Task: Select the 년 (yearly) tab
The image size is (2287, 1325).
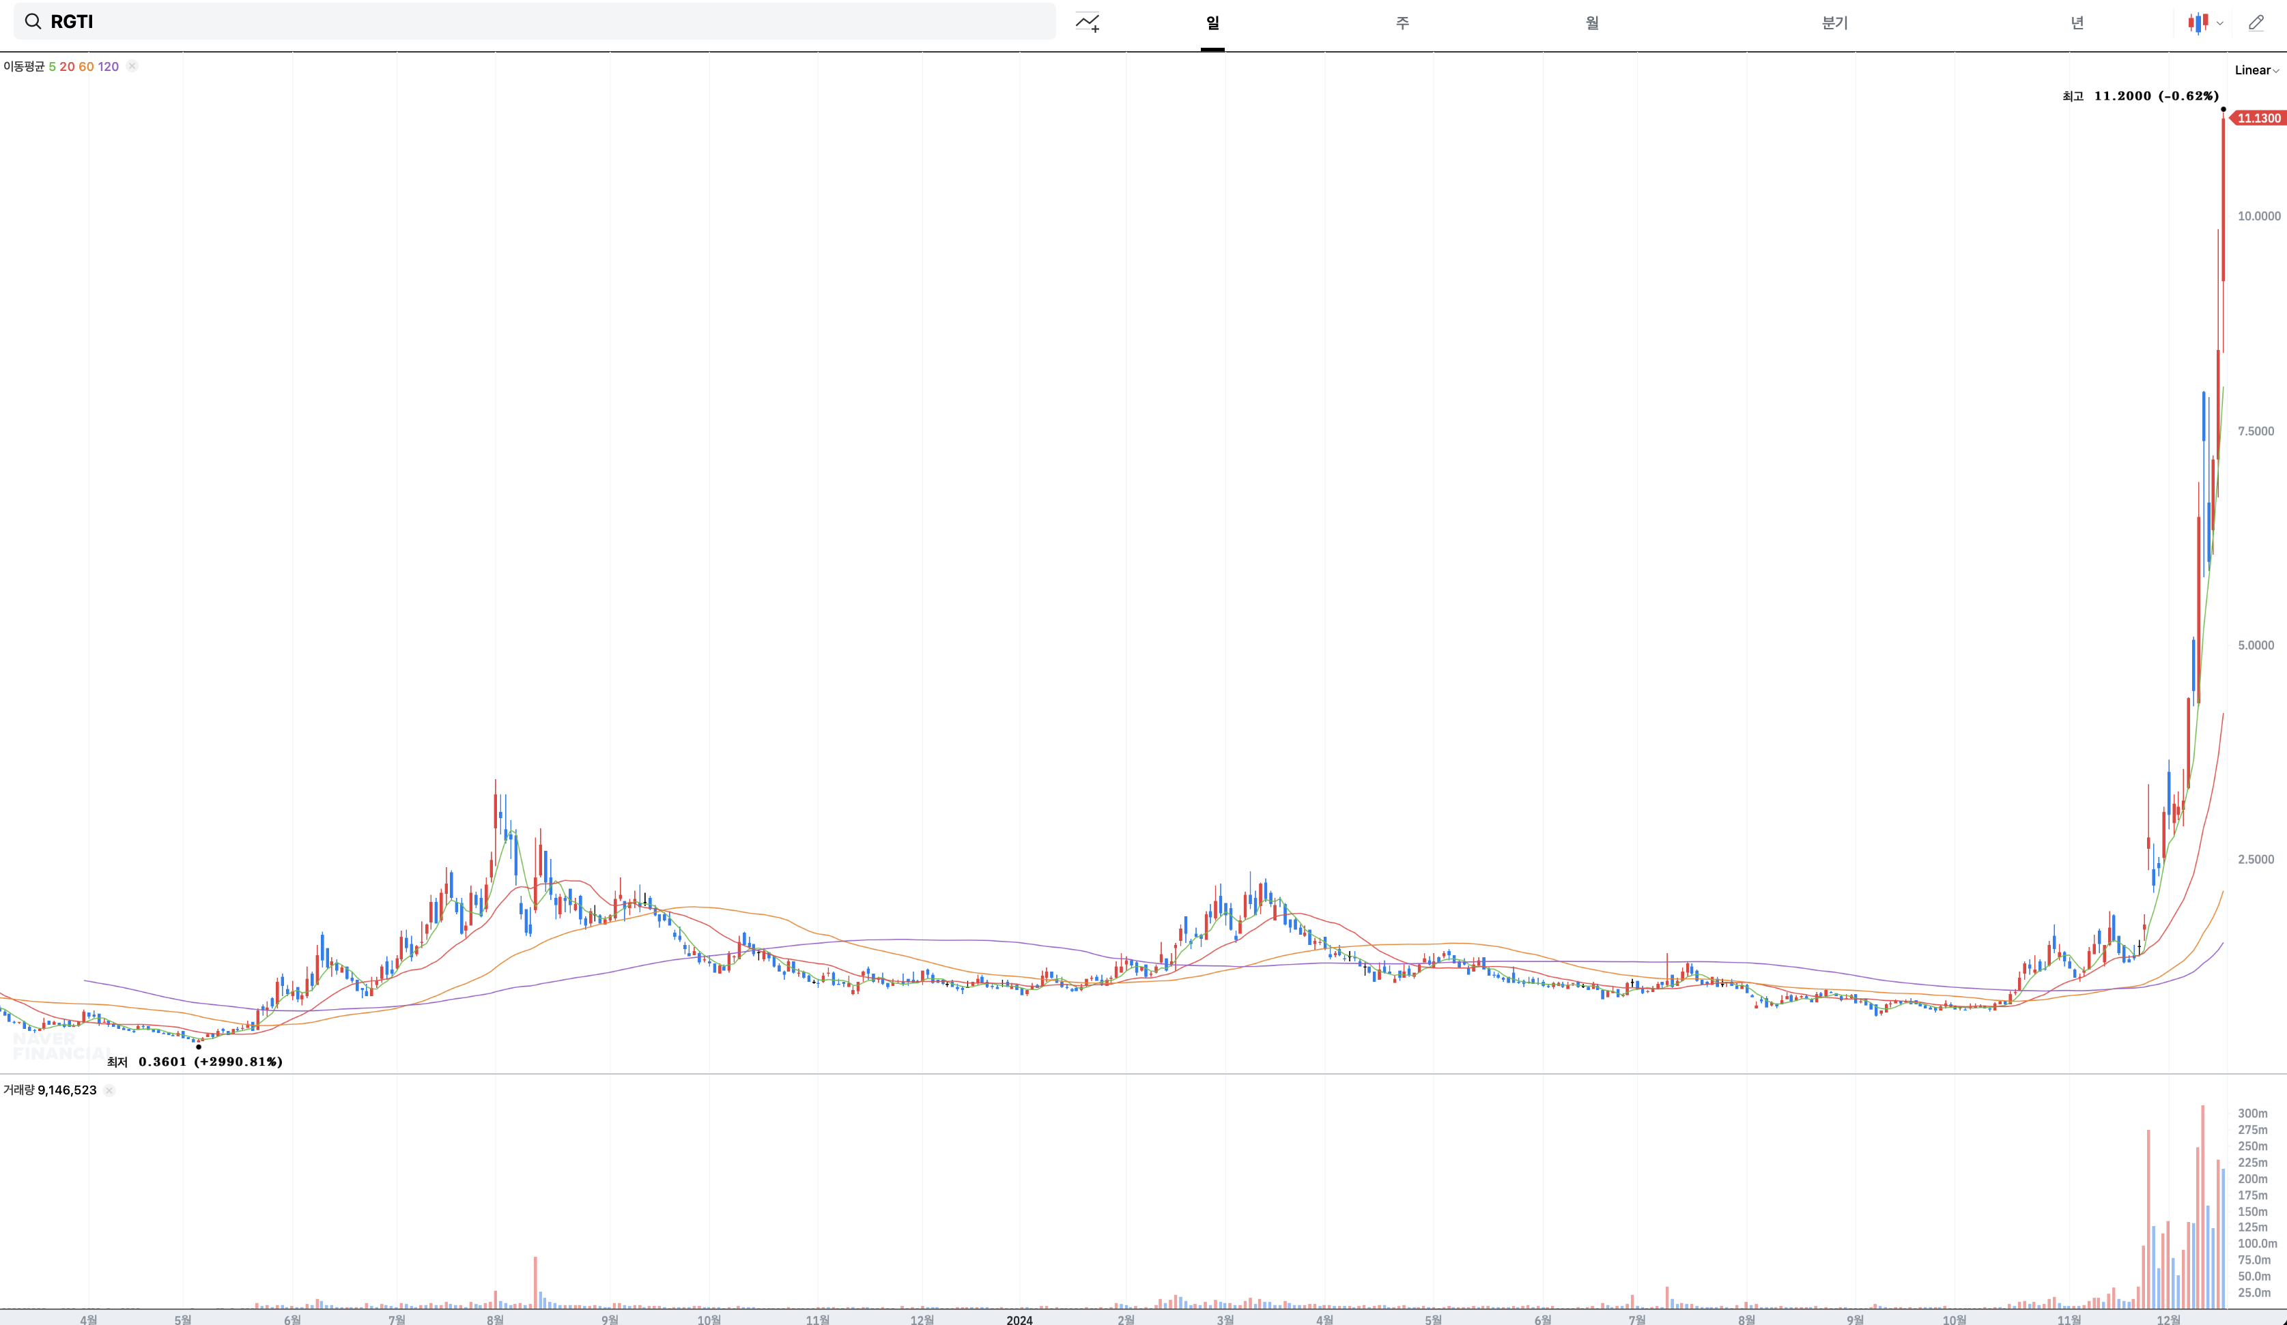Action: [2077, 23]
